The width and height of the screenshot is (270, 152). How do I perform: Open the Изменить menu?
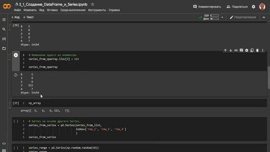[30, 10]
